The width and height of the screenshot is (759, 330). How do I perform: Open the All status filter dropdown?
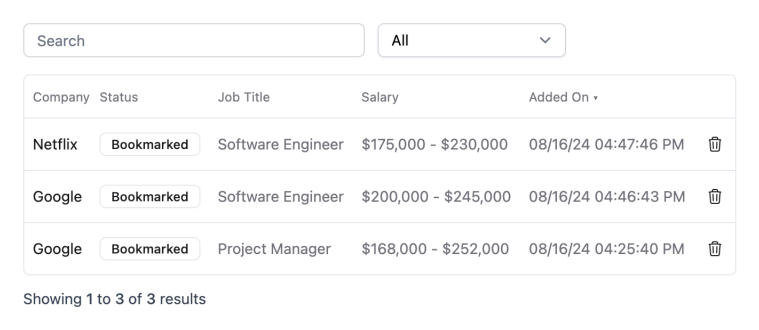point(471,41)
